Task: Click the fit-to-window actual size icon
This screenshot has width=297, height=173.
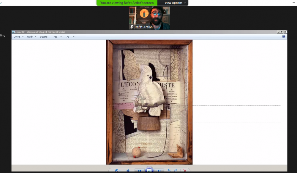Action: [x=128, y=171]
